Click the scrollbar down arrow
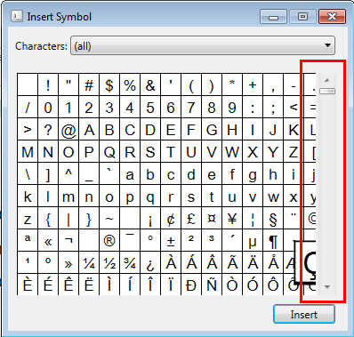This screenshot has height=337, width=354. click(327, 287)
